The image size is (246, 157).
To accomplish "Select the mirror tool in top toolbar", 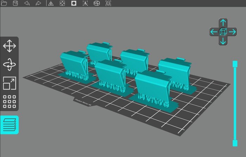I will tap(51, 3).
